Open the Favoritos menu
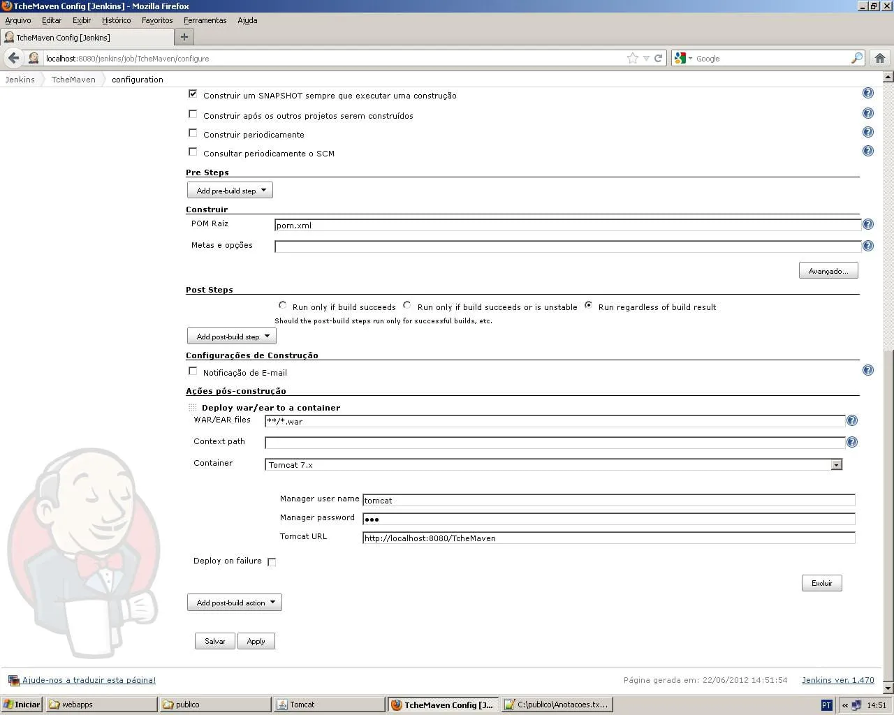 pyautogui.click(x=157, y=20)
